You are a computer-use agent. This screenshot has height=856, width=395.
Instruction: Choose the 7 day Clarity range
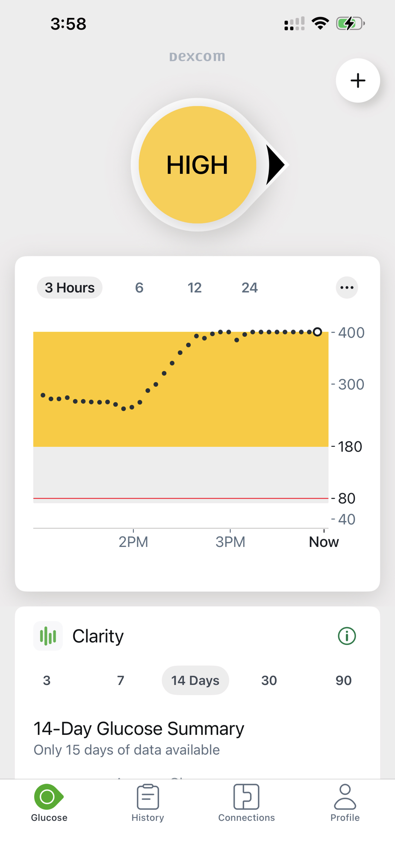[x=121, y=681]
